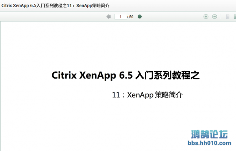Zoom in with the plus icon
This screenshot has width=236, height=151.
206,17
